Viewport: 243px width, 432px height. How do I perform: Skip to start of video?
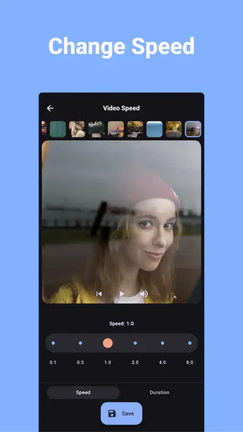99,294
